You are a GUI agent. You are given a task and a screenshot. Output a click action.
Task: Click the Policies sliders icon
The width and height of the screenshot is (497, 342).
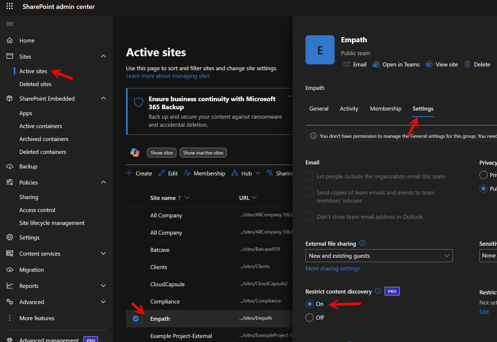[x=10, y=182]
